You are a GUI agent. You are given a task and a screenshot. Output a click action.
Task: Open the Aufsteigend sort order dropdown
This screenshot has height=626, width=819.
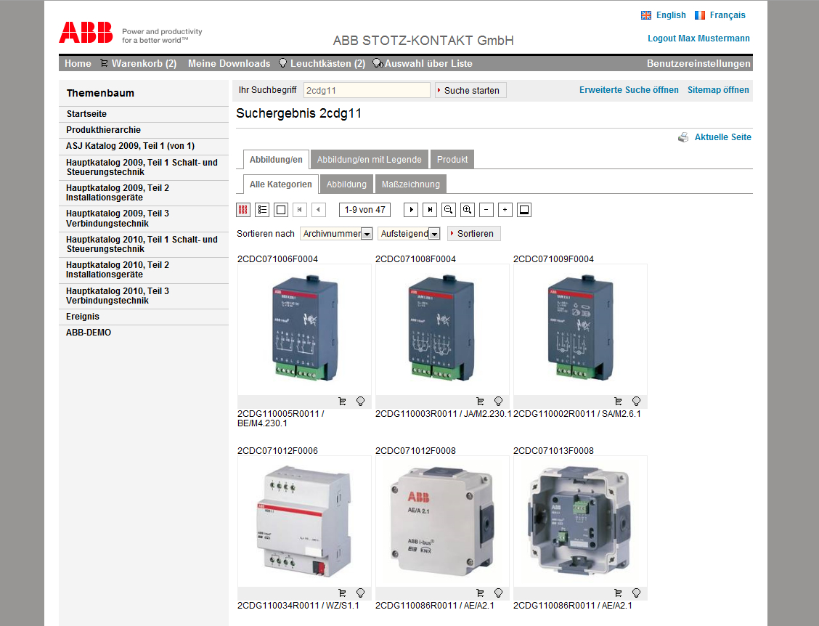[x=434, y=234]
